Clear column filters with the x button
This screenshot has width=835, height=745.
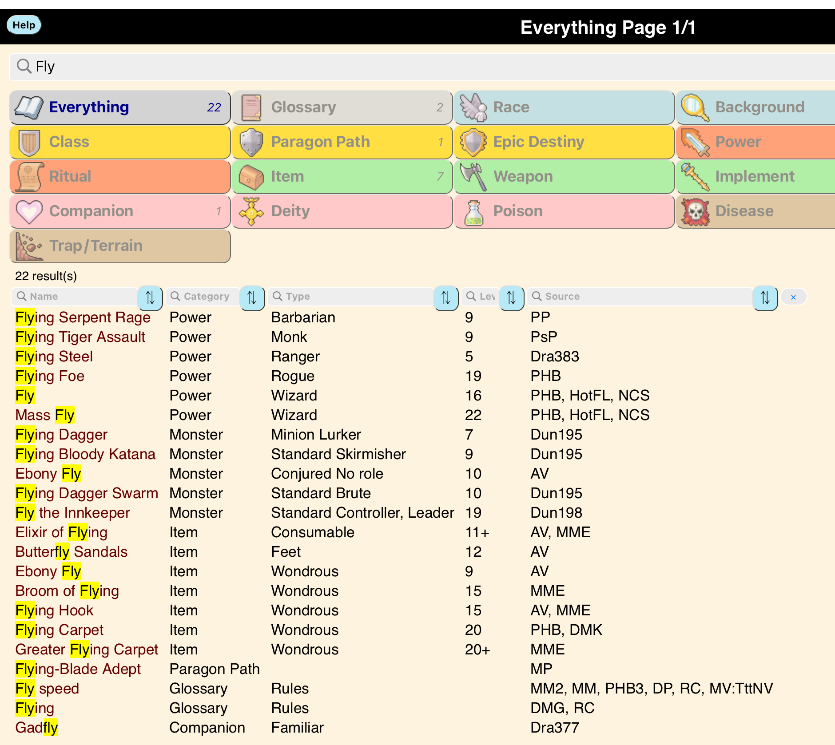793,297
